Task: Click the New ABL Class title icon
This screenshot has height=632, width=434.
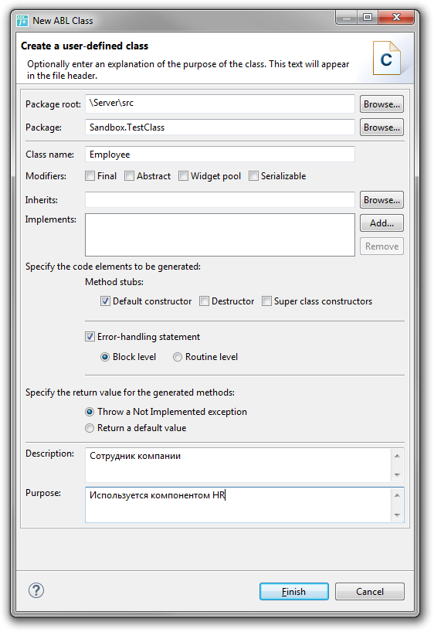Action: click(x=22, y=21)
